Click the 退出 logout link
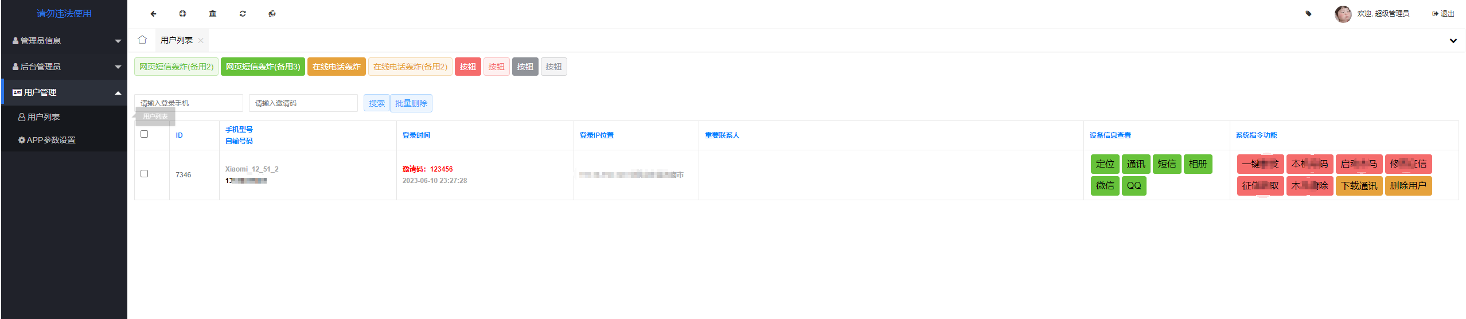Viewport: 1466px width, 319px height. tap(1443, 14)
